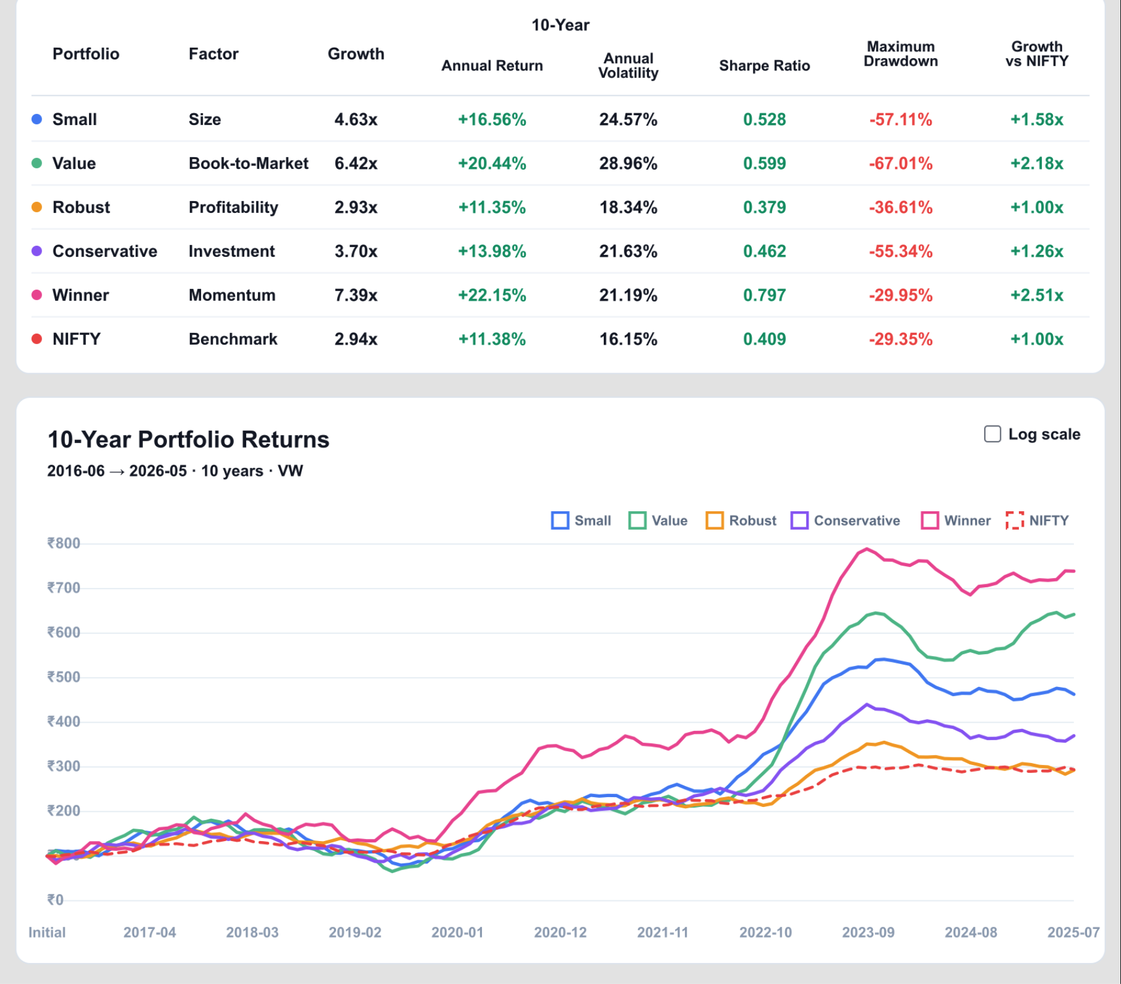Click the 28.96% volatility value
Image resolution: width=1121 pixels, height=984 pixels.
coord(628,163)
